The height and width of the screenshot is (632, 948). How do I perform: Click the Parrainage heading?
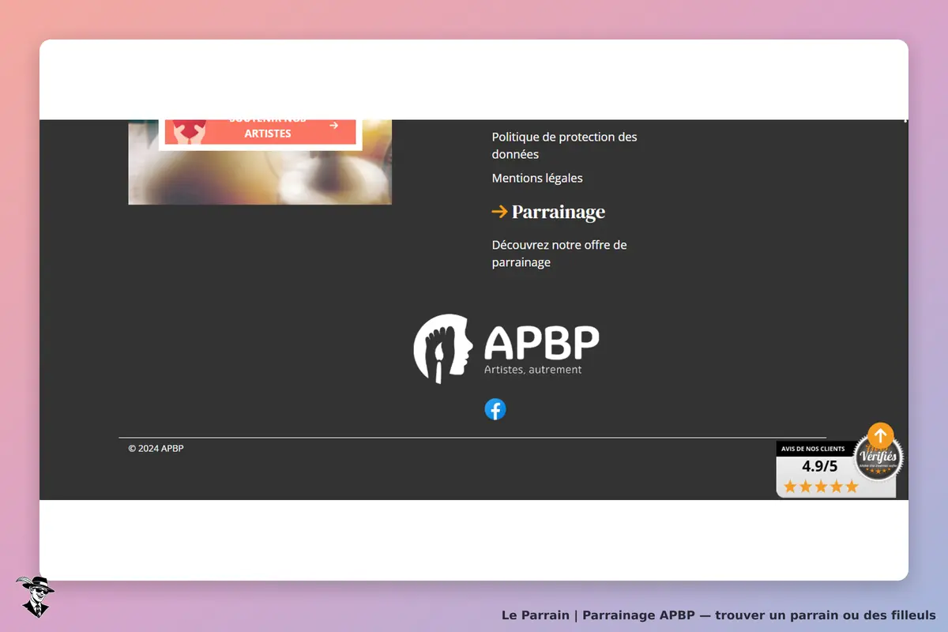559,212
